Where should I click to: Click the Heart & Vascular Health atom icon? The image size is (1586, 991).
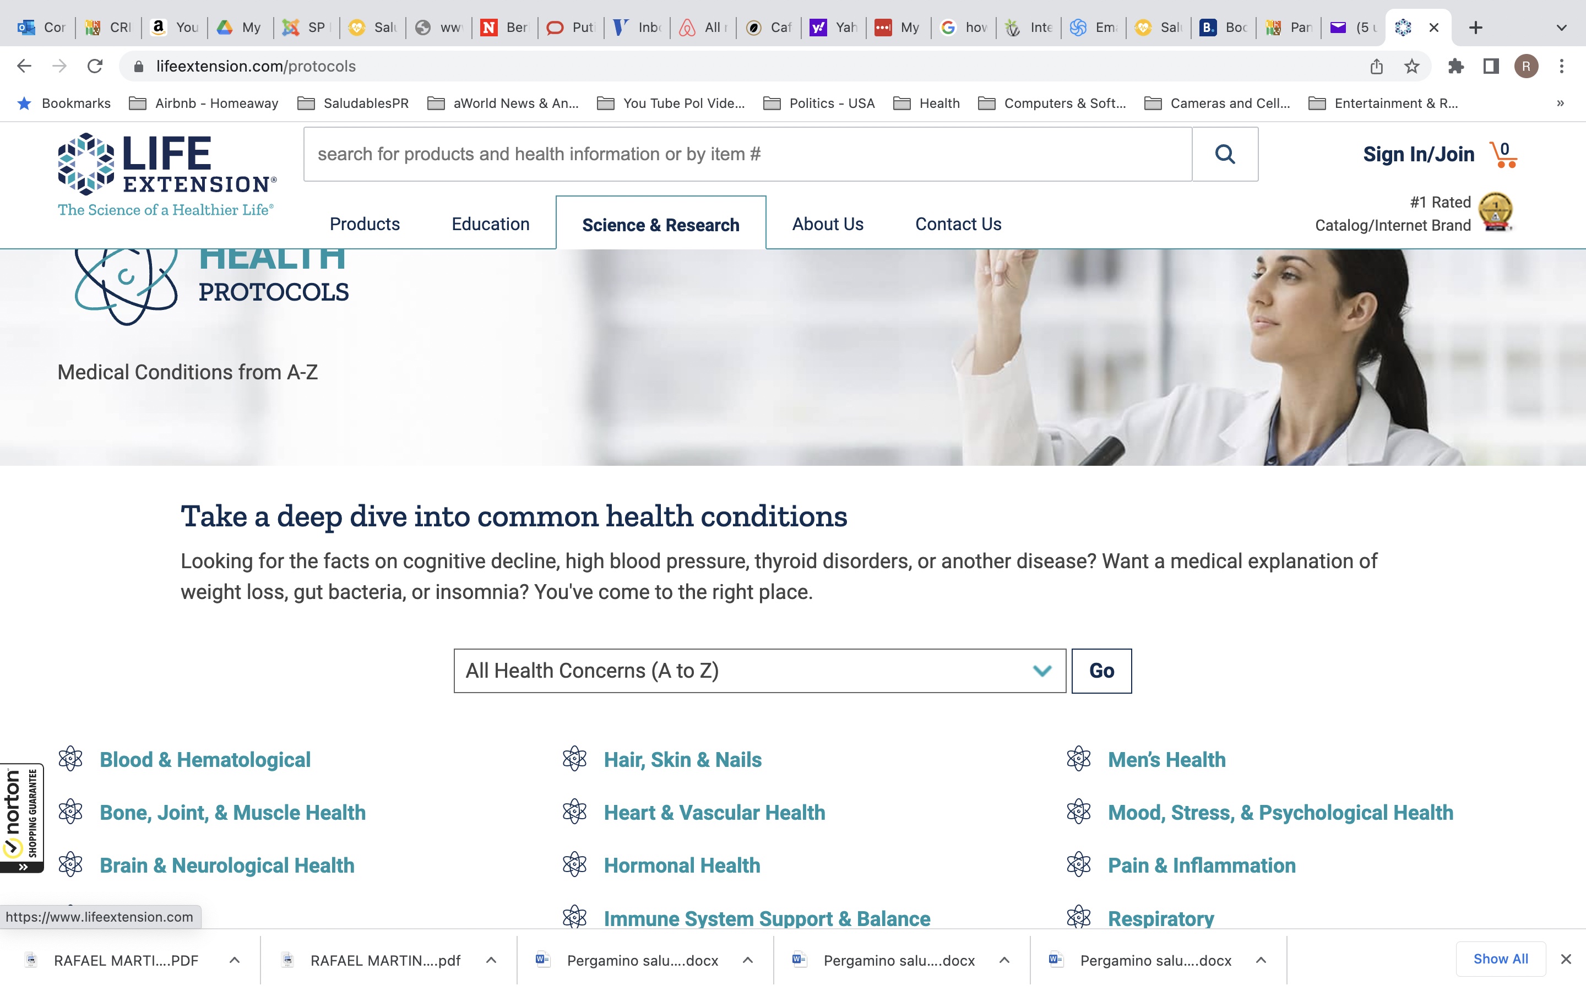tap(574, 813)
